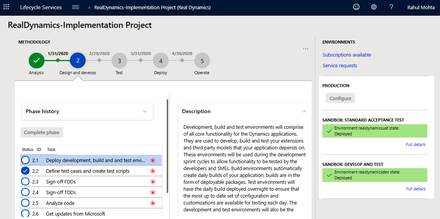The width and height of the screenshot is (440, 219).
Task: Uncheck the completed task 2.2 status
Action: pos(26,171)
